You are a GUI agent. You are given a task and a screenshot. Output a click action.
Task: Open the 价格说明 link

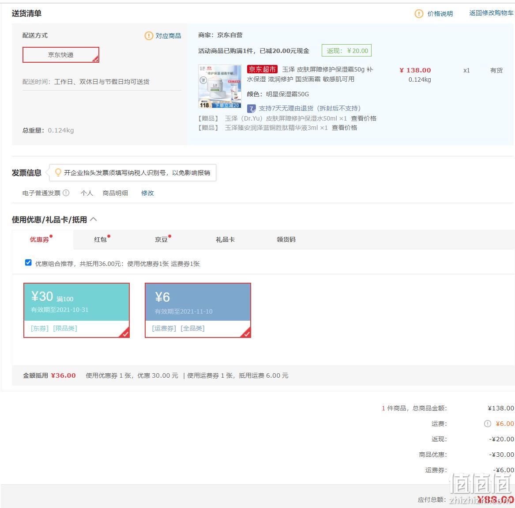point(440,14)
